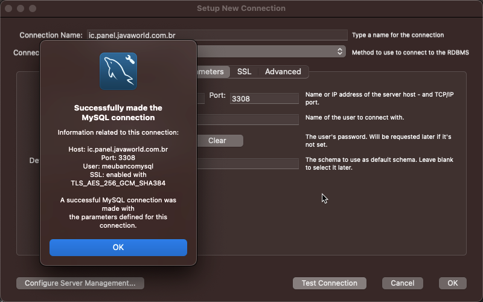483x302 pixels.
Task: Confirm the success dialog with blue OK
Action: (118, 248)
